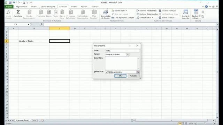Open the Texto functions book icon
Screen dimensions: 223x125
pos(55,12)
